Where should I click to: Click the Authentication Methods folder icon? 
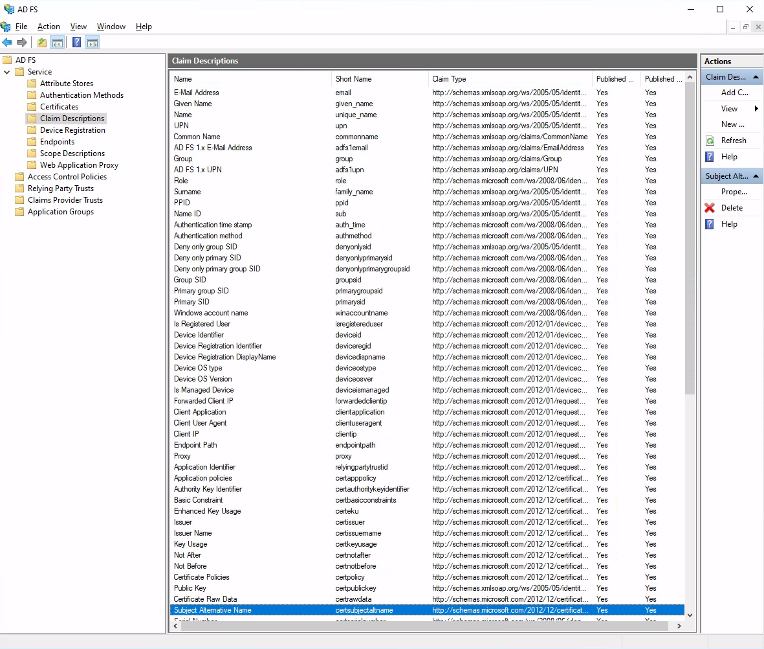coord(32,95)
